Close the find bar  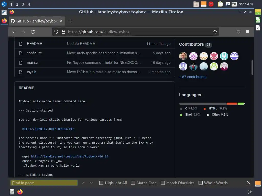[249, 183]
